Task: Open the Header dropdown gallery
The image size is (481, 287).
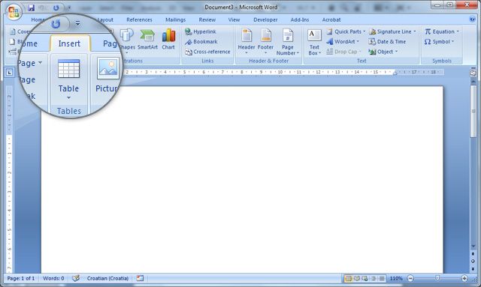Action: [247, 42]
